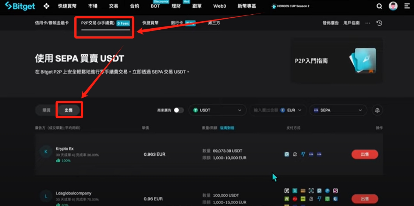Click the green N payment icon
414x206 pixels.
point(287,199)
